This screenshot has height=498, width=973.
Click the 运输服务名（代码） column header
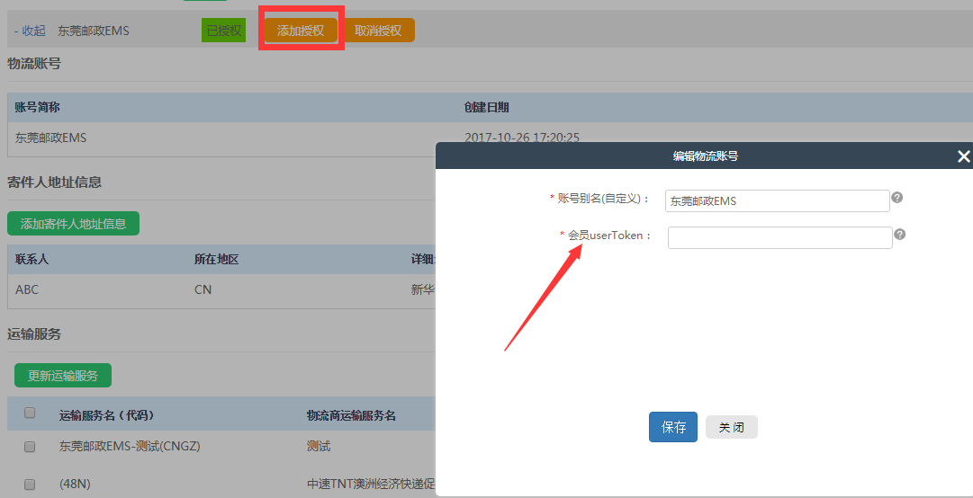(x=106, y=415)
